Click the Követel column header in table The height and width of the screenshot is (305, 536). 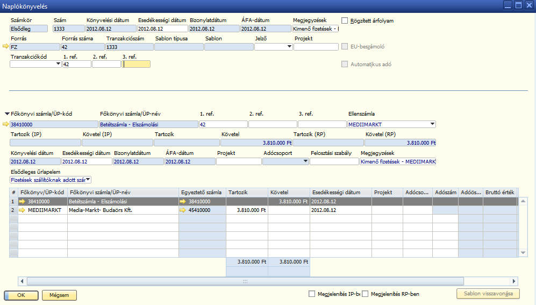pos(289,192)
